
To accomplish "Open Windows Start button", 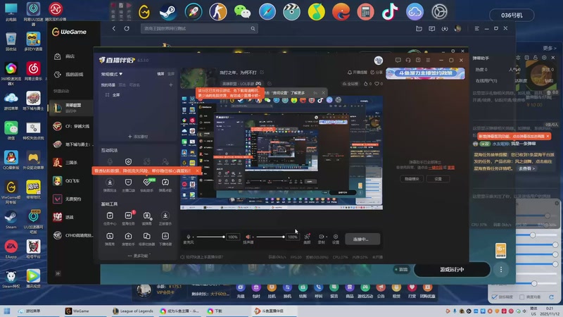I will click(7, 311).
